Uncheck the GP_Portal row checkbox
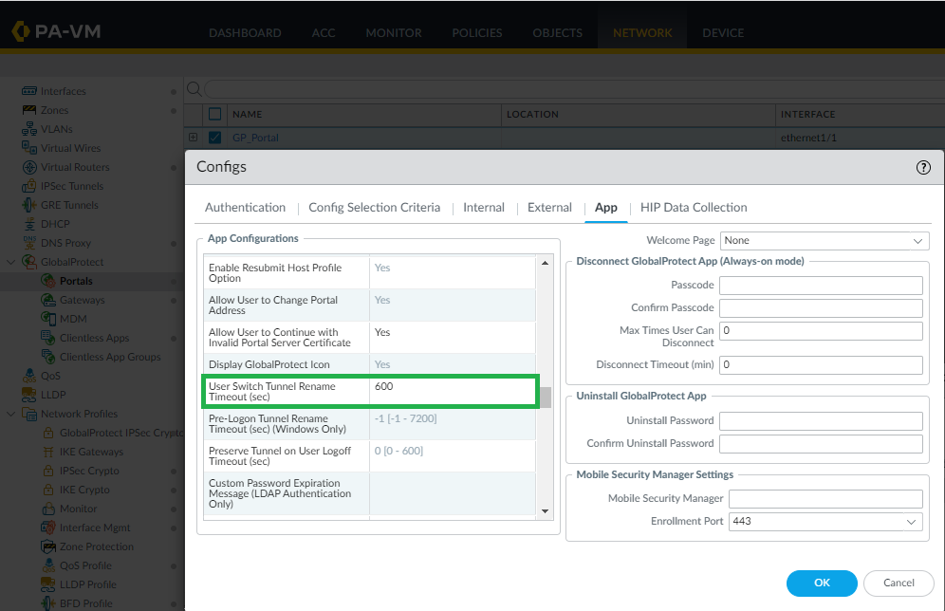The width and height of the screenshot is (945, 611). coord(214,138)
